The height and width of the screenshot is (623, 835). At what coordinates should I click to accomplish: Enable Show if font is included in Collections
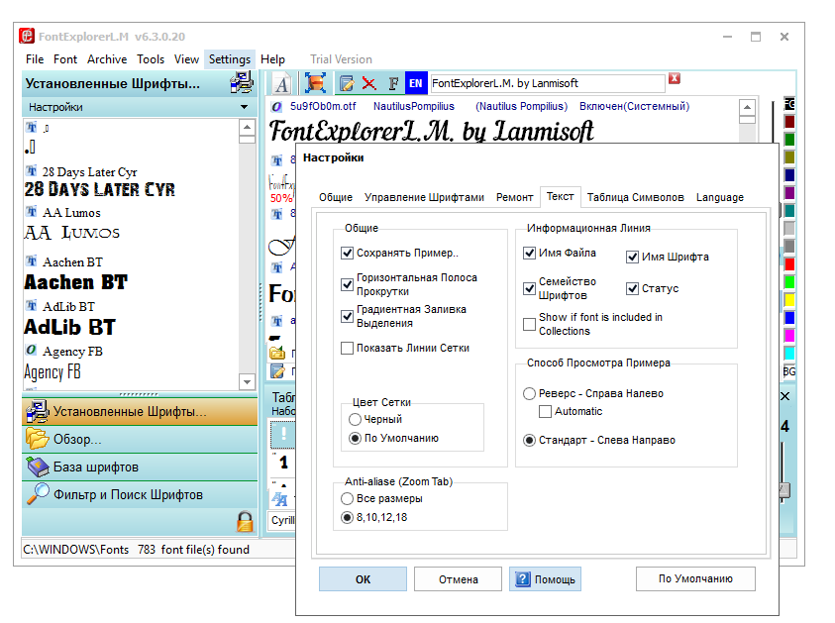[x=529, y=324]
